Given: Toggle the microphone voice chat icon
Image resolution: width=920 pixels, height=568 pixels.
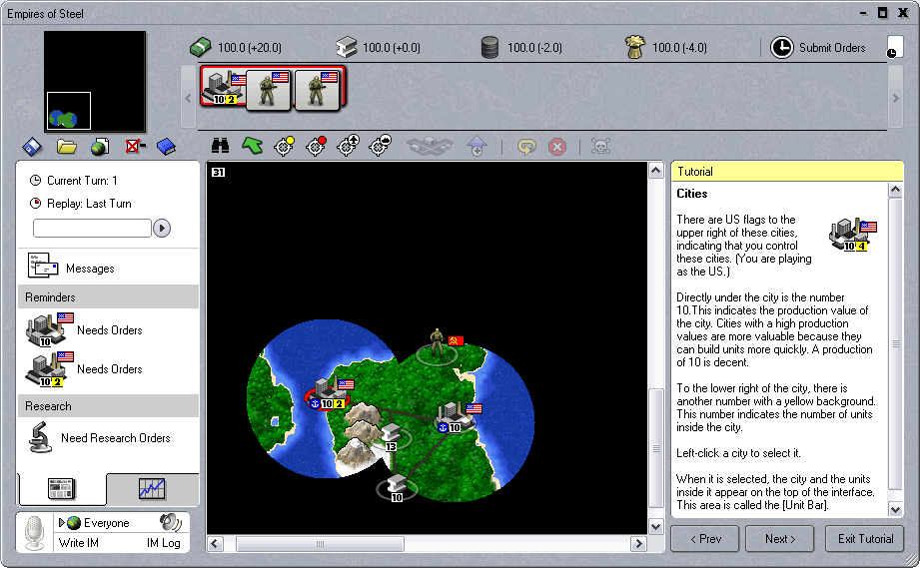Looking at the screenshot, I should point(36,532).
